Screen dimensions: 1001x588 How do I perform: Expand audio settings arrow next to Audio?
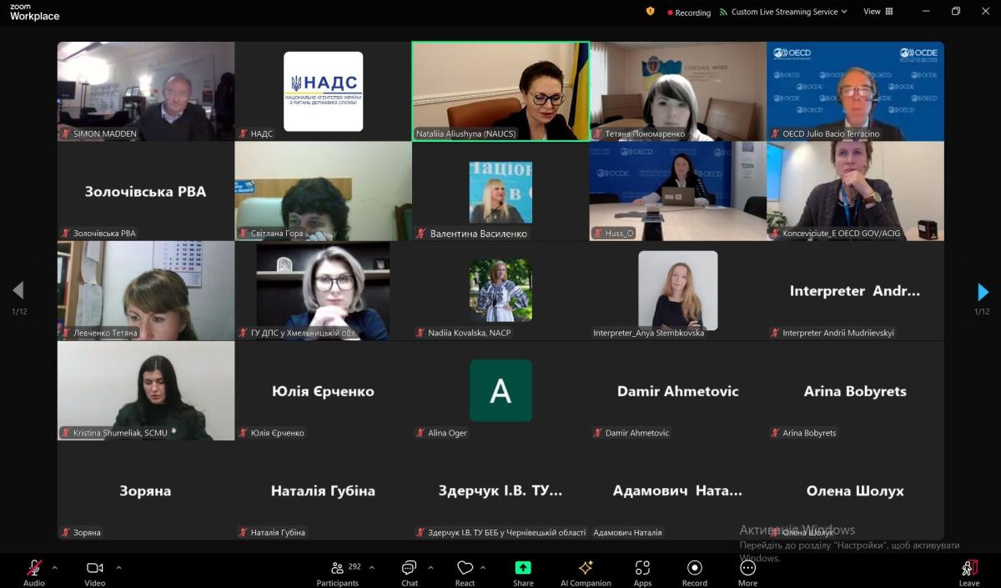click(x=55, y=567)
